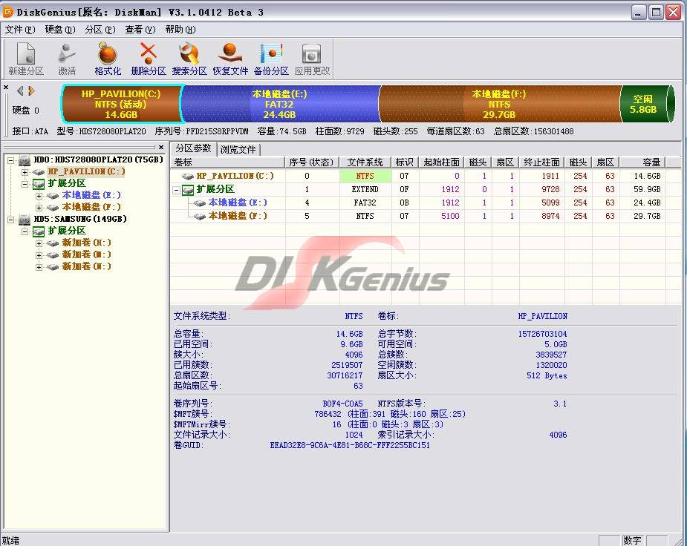Open the 文件(F) menu
Screen dimensions: 687x546
[20, 30]
